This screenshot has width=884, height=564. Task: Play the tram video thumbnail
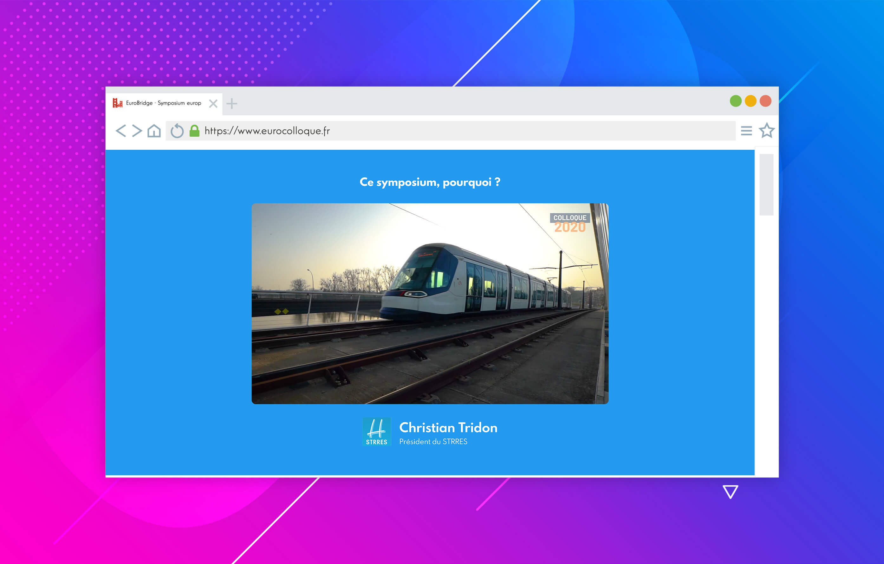430,303
